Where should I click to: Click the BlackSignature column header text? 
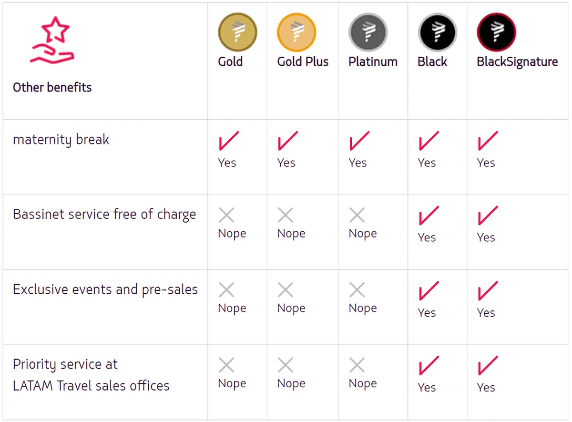[x=517, y=62]
